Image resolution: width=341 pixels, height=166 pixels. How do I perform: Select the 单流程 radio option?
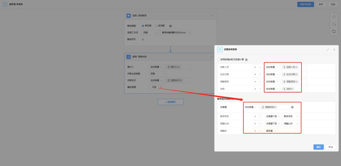(143, 26)
